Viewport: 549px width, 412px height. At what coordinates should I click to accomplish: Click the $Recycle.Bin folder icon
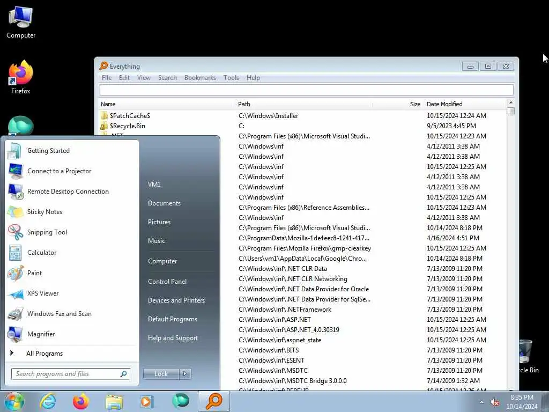pos(104,126)
